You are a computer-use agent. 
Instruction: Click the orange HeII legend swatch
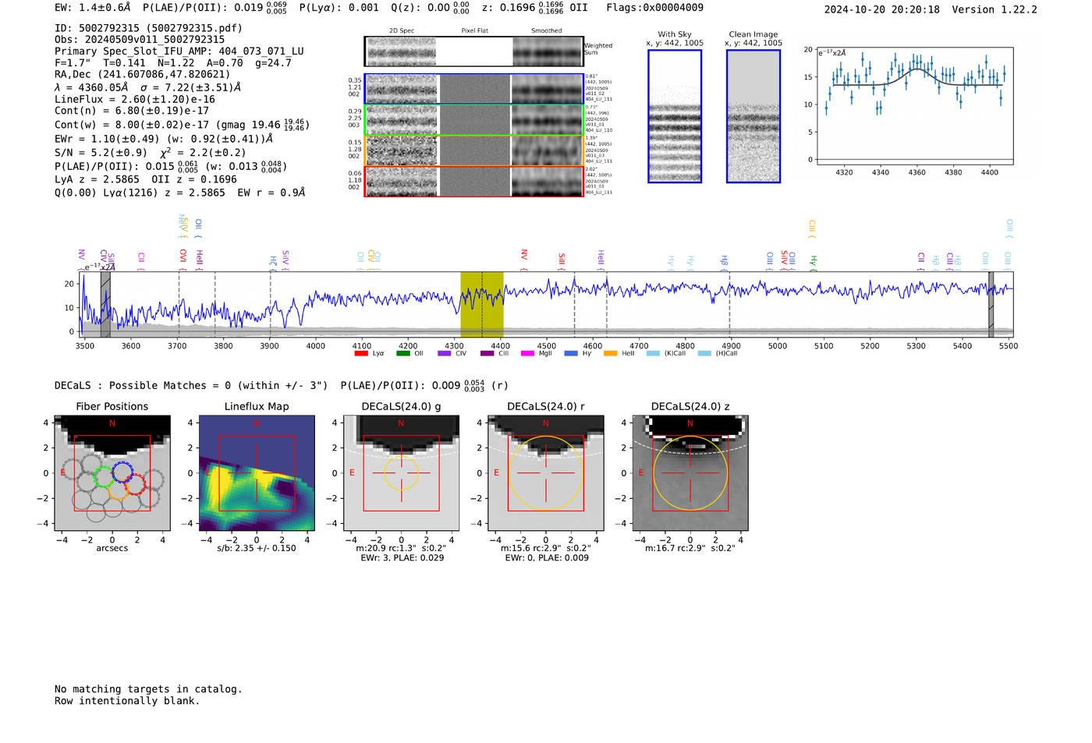click(610, 353)
